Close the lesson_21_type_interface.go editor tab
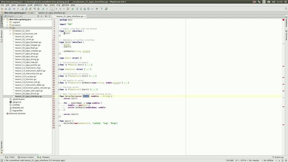Image resolution: width=288 pixels, height=162 pixels. (85, 16)
